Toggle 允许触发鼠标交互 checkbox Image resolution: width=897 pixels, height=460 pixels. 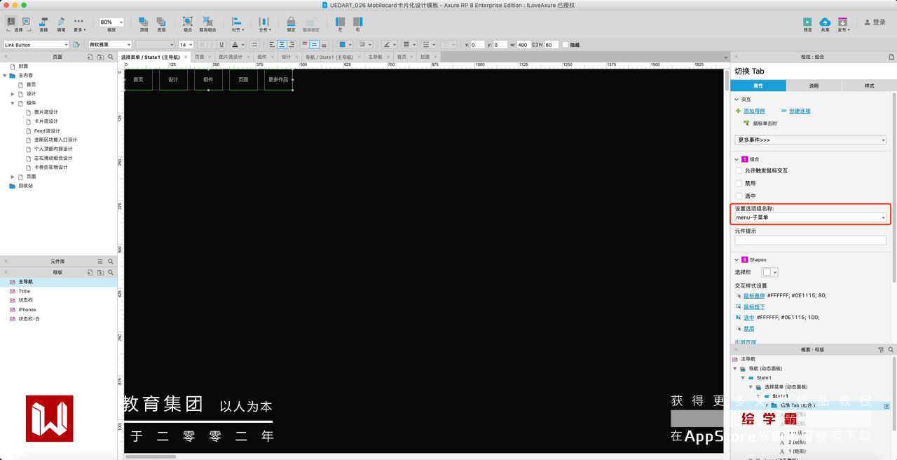point(739,170)
